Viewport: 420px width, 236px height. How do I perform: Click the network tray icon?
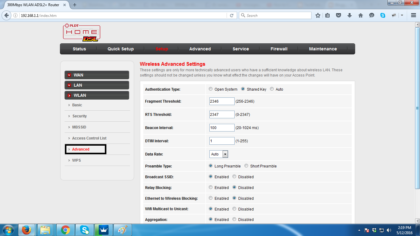click(x=382, y=230)
